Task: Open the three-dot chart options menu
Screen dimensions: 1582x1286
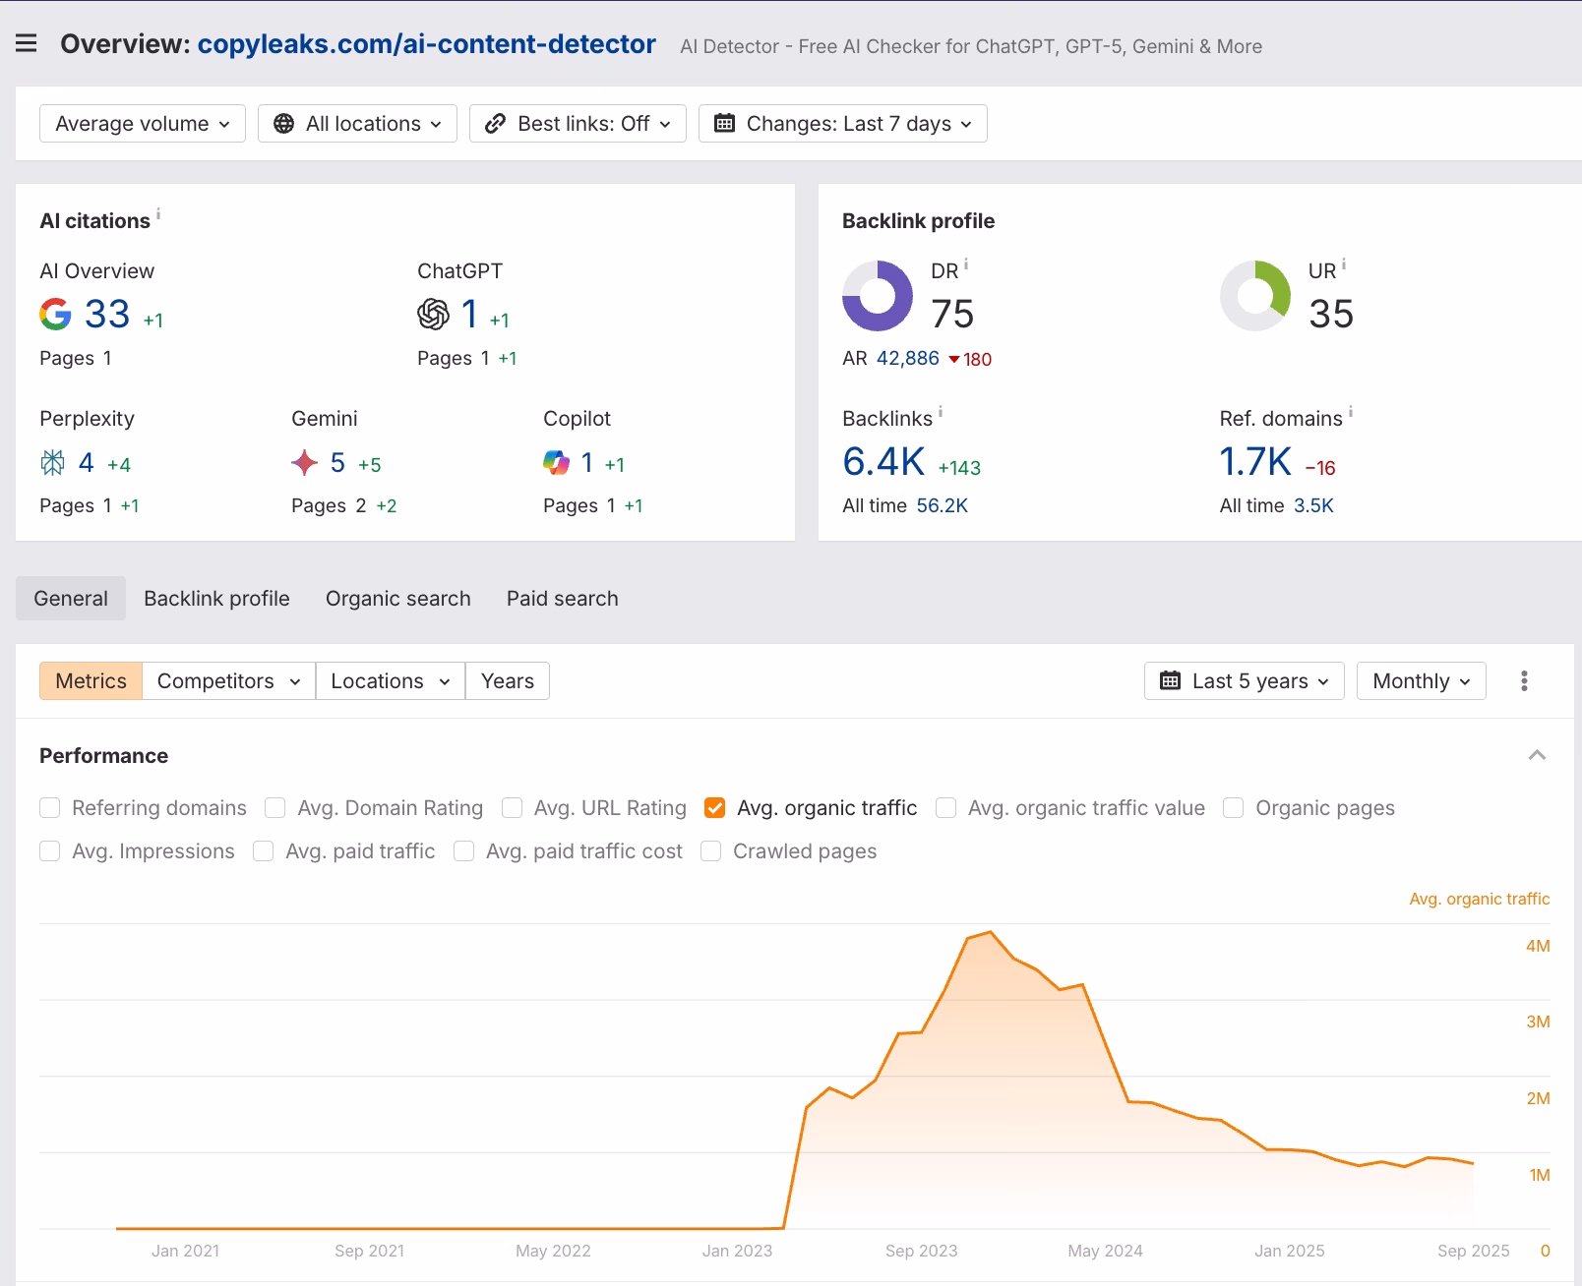Action: tap(1524, 681)
